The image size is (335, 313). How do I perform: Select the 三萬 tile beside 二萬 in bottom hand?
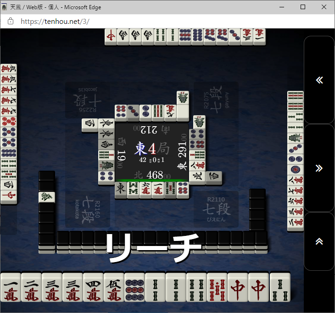click(x=52, y=287)
